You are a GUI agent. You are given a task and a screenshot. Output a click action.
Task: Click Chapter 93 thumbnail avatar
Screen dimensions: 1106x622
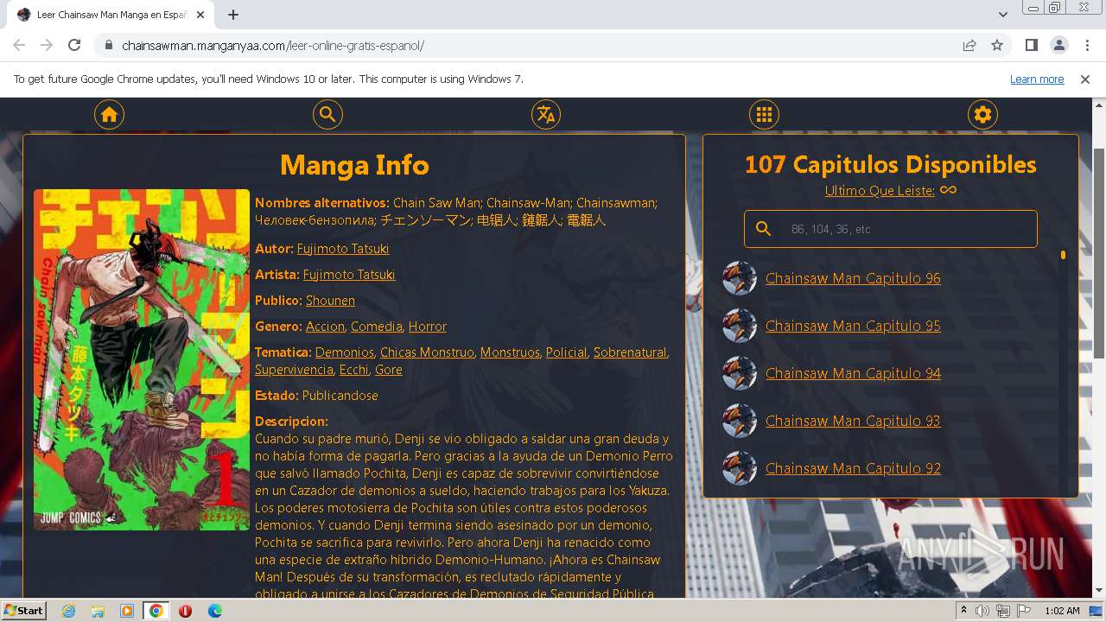[x=740, y=421]
